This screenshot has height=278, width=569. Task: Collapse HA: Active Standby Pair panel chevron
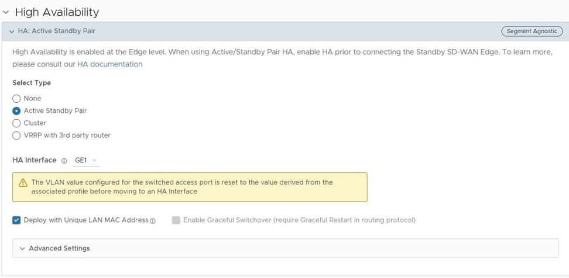coord(12,31)
